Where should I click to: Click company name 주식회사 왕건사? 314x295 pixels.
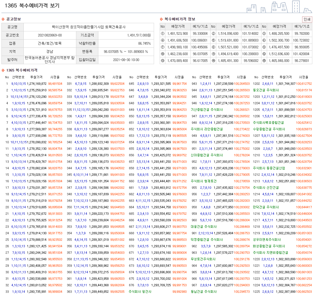[140, 292]
